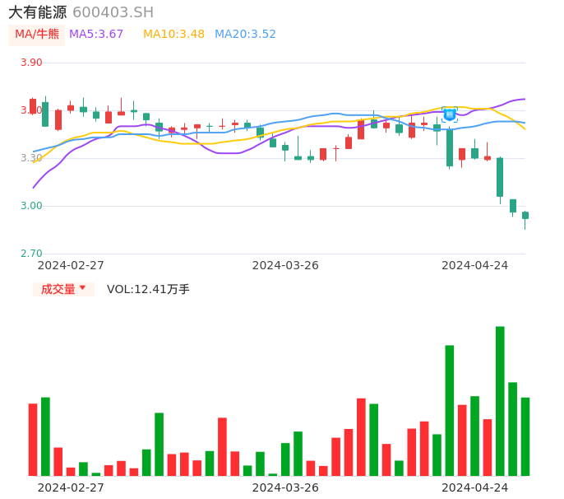Click the 3.90 price axis label
This screenshot has width=564, height=499.
click(x=31, y=63)
